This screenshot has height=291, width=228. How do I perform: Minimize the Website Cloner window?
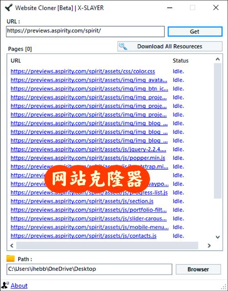click(x=170, y=8)
